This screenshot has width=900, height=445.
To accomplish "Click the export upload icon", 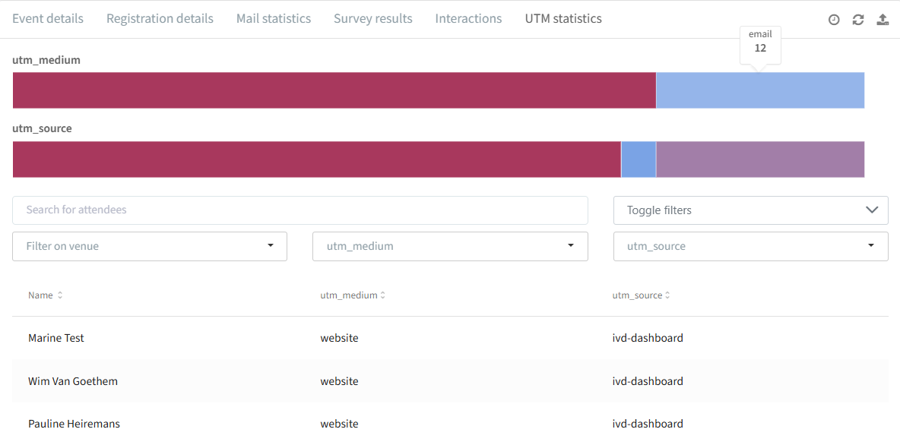I will pyautogui.click(x=883, y=20).
